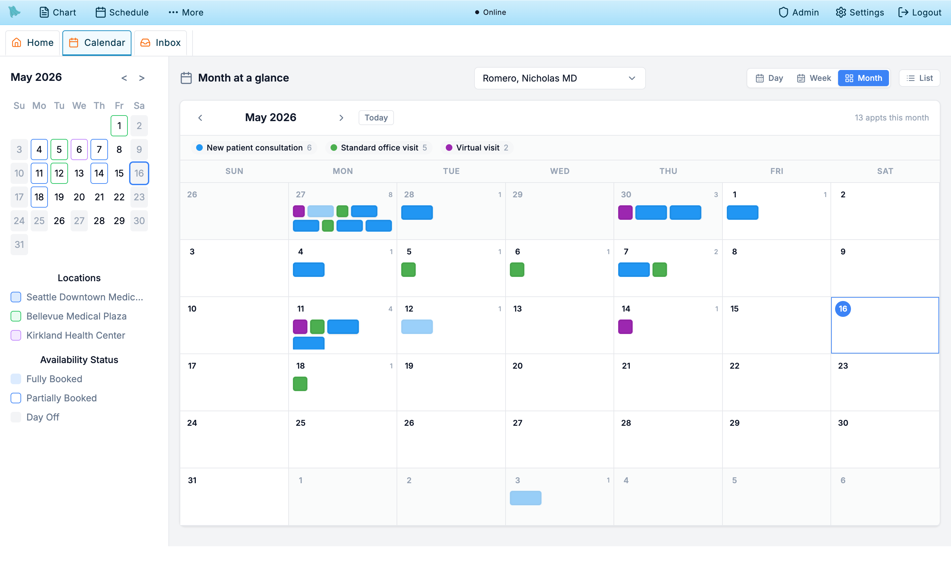This screenshot has width=951, height=569.
Task: Open the blue appointment on May 4
Action: point(308,270)
